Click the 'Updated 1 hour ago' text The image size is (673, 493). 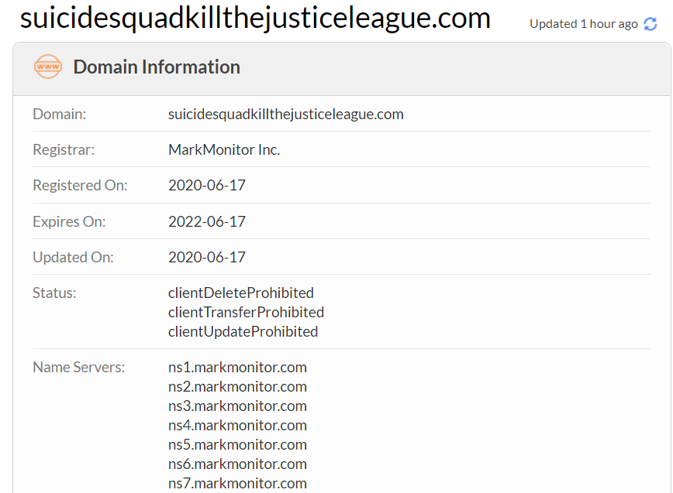click(583, 24)
